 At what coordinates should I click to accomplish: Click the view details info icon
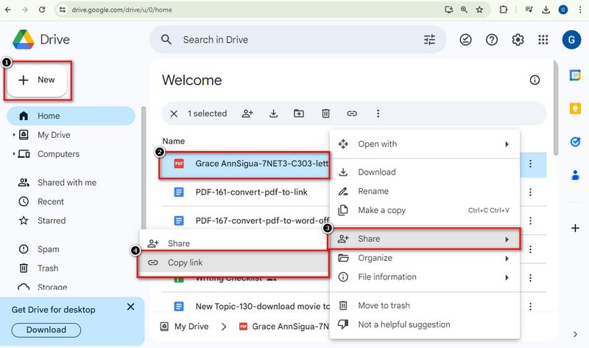coord(535,80)
